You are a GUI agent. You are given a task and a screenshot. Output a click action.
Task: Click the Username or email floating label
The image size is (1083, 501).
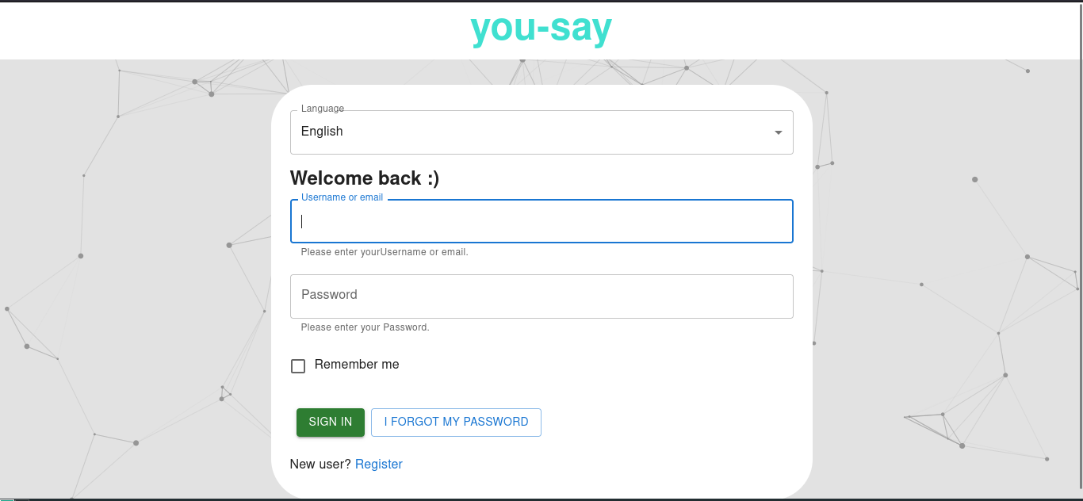(x=341, y=197)
